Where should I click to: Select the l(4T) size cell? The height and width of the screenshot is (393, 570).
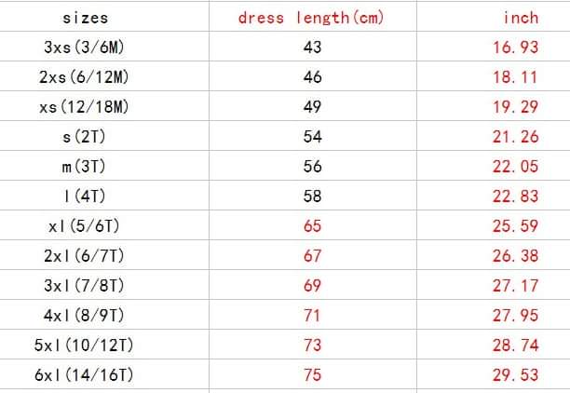[86, 196]
